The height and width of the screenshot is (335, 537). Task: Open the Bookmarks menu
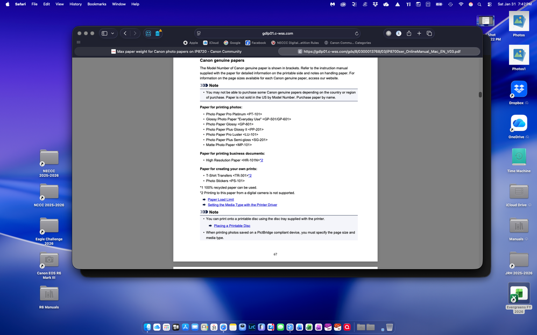96,4
